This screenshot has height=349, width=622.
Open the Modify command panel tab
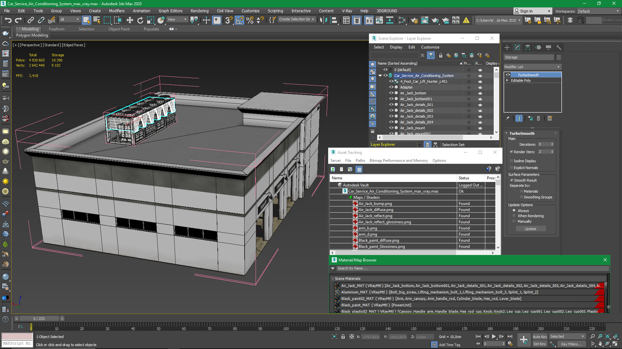point(517,48)
